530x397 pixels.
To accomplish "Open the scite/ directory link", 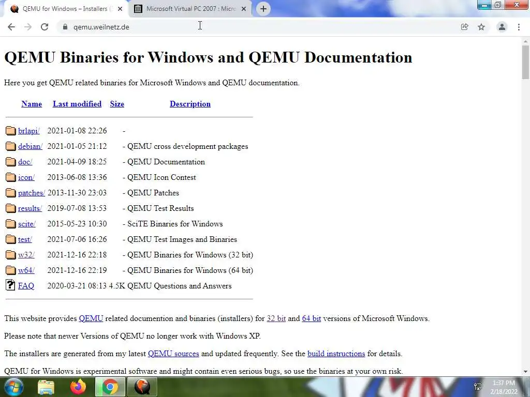I will pos(27,224).
